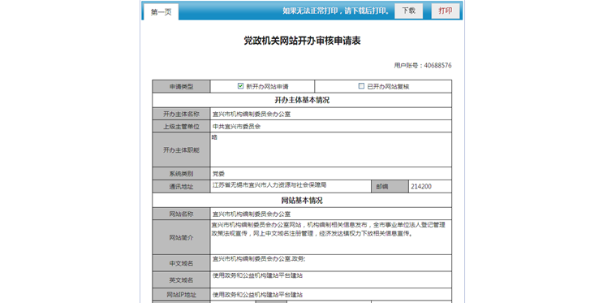Check the 新开办网站申请 checkbox
The height and width of the screenshot is (303, 603).
(x=240, y=86)
